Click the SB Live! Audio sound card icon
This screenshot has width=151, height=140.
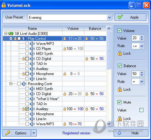point(11,34)
